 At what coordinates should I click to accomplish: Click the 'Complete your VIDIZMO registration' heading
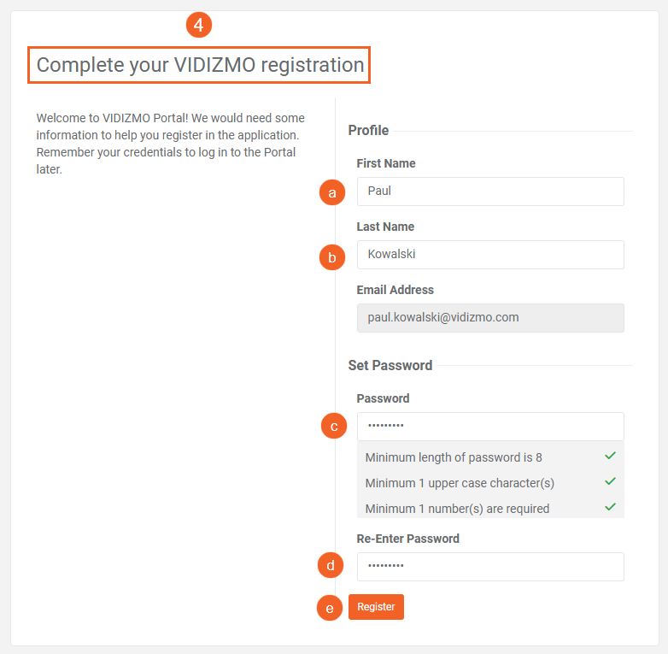coord(200,65)
